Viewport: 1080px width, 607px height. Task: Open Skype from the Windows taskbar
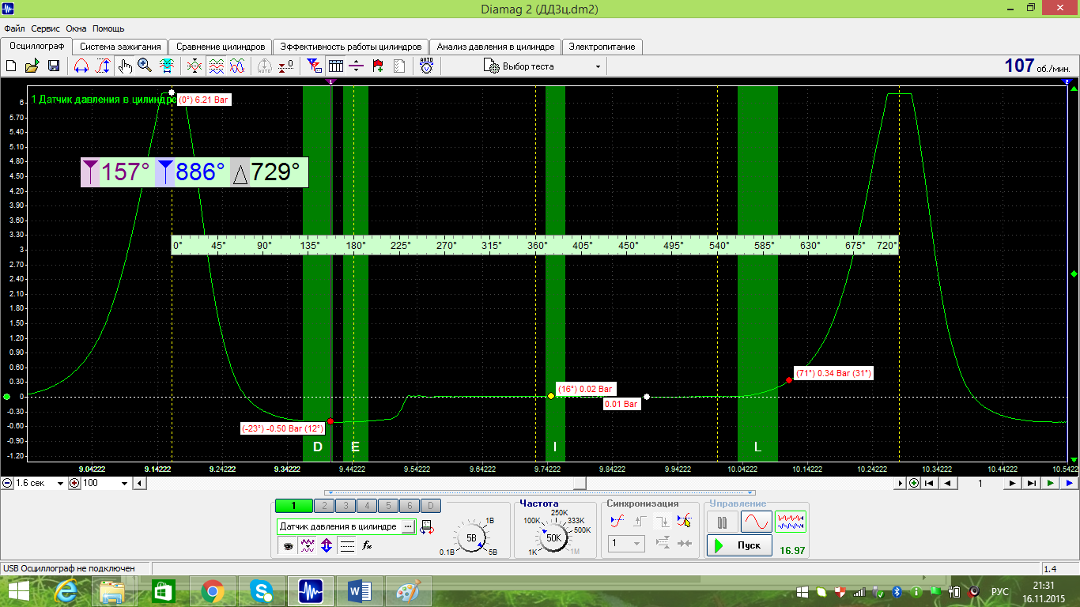[262, 590]
